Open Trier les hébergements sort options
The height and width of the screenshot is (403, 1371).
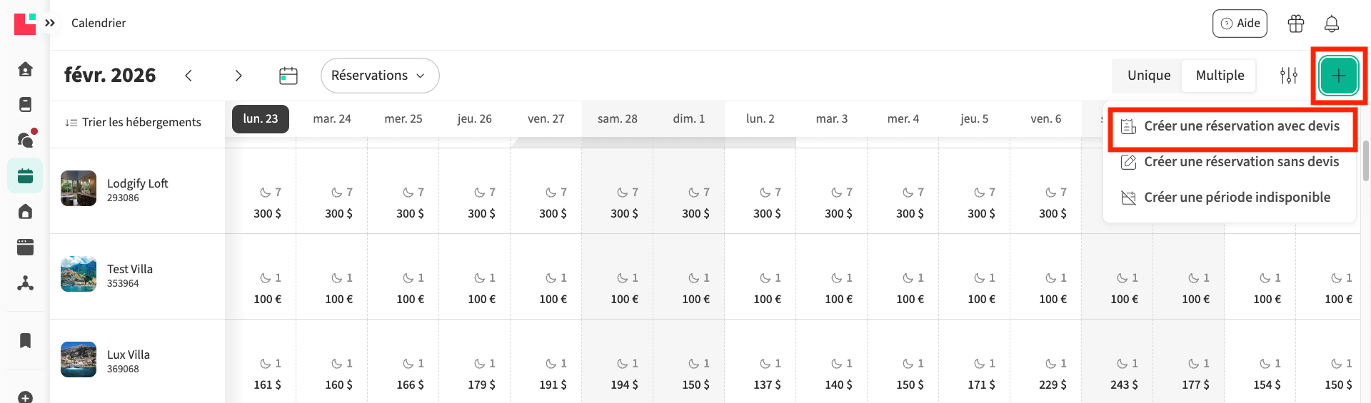click(x=134, y=122)
